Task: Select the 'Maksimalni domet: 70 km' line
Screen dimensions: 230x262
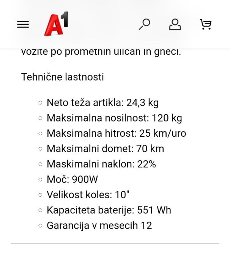Action: pos(105,149)
